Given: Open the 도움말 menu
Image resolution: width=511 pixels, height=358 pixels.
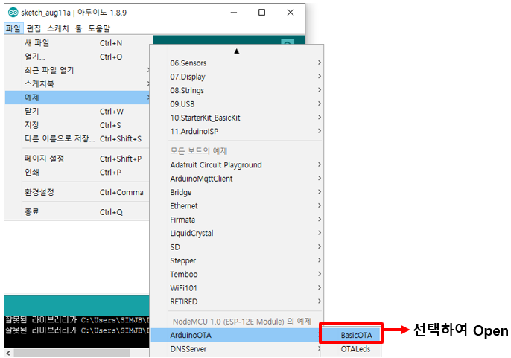Looking at the screenshot, I should (x=99, y=28).
